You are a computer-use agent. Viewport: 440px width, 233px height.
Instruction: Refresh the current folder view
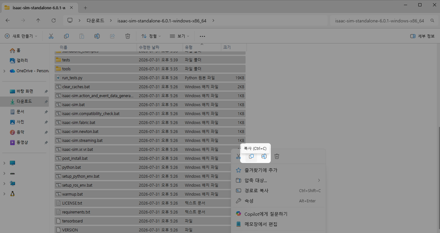[54, 20]
